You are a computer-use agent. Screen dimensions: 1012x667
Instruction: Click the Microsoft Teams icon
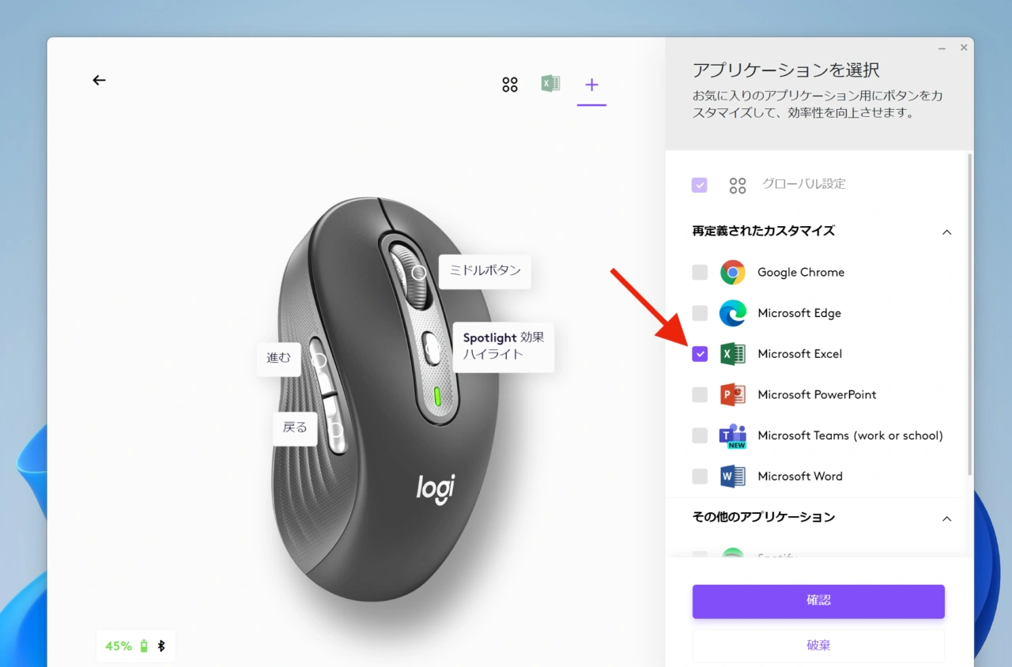pos(732,435)
